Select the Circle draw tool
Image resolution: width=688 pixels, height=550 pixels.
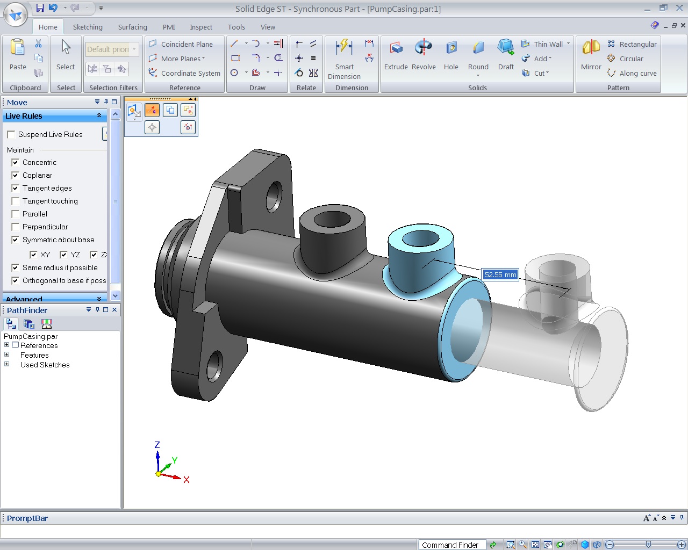234,73
